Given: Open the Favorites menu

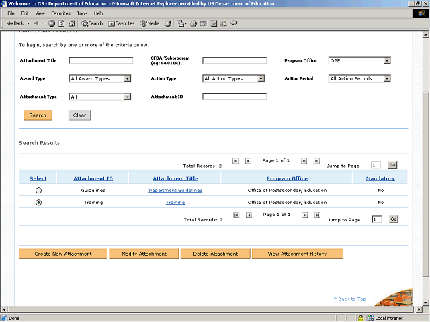Looking at the screenshot, I should [60, 13].
